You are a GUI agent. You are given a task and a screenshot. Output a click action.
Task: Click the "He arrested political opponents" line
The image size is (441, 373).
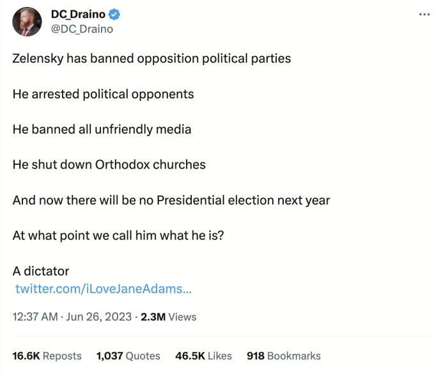click(103, 94)
